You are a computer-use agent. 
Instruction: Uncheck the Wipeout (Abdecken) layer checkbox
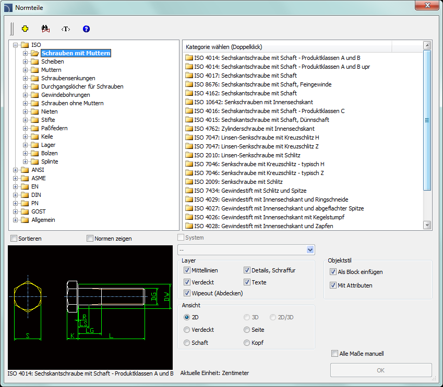point(187,293)
